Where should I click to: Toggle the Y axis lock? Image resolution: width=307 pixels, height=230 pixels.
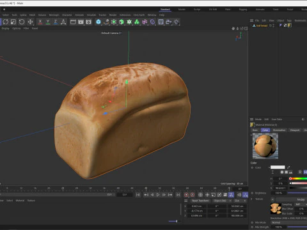click(x=48, y=22)
